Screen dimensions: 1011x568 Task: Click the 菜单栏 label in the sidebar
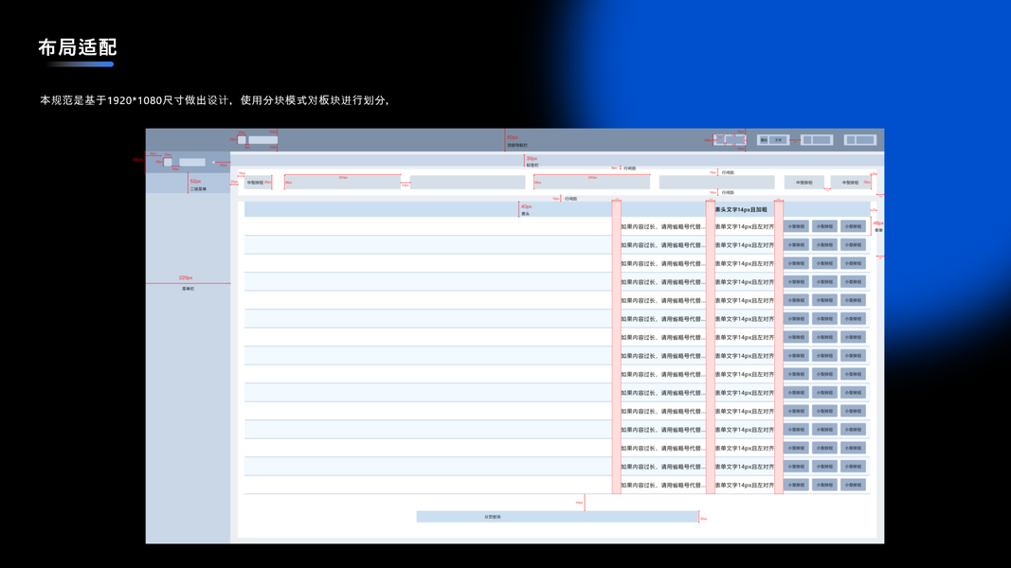[188, 289]
